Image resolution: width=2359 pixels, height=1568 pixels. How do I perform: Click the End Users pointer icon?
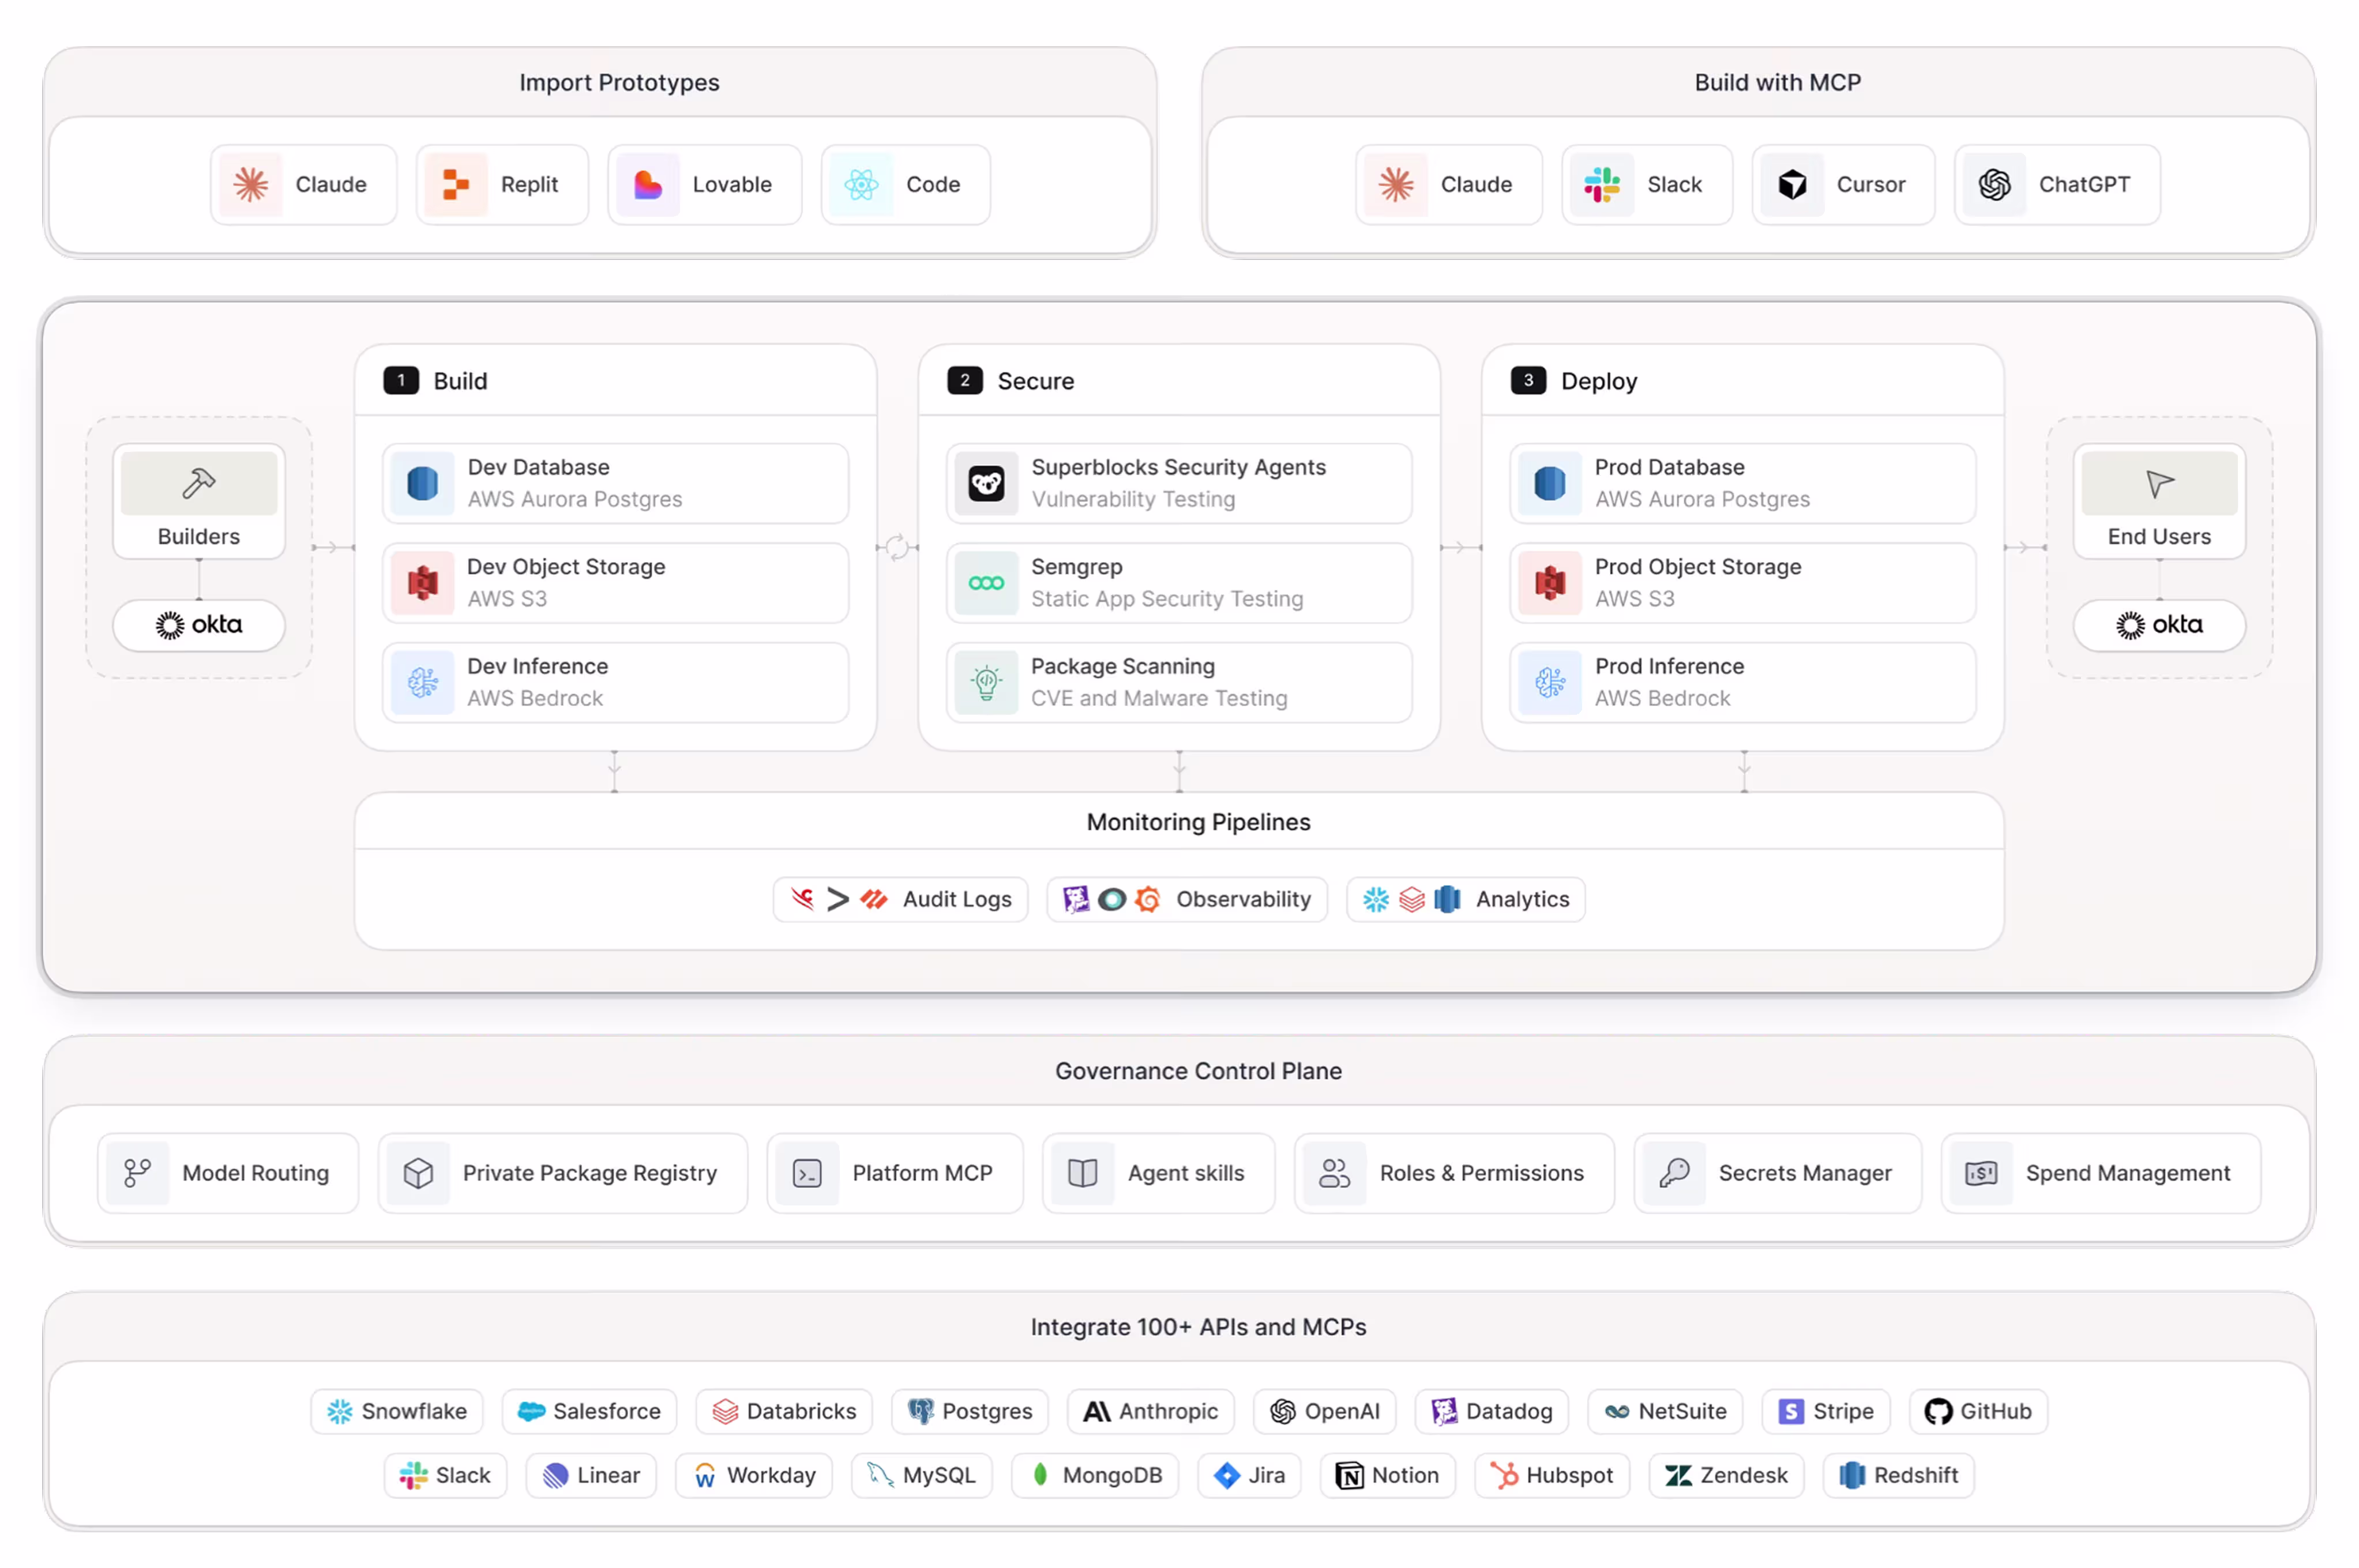pos(2159,483)
